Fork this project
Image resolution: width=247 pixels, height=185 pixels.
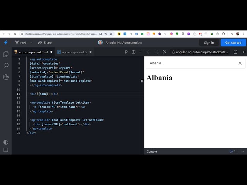click(x=20, y=42)
